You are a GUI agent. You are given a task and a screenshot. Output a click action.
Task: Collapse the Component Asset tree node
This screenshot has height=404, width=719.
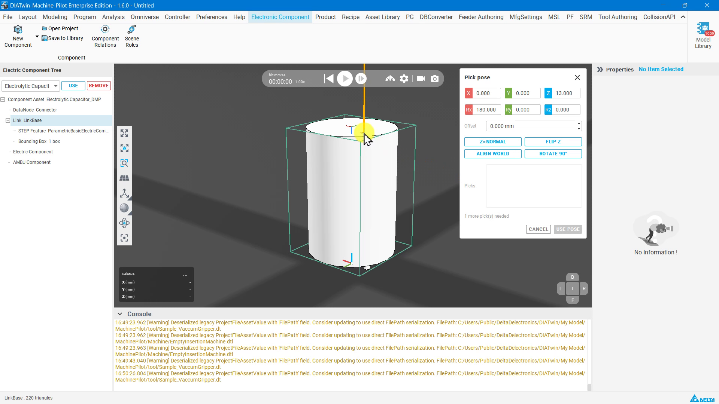click(x=3, y=100)
